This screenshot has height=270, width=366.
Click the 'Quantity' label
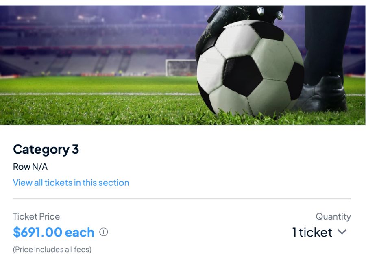tap(333, 216)
